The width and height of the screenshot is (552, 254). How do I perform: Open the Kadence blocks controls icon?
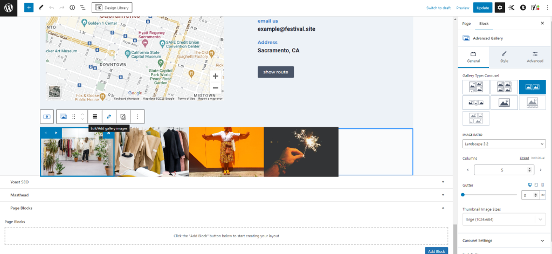click(512, 8)
